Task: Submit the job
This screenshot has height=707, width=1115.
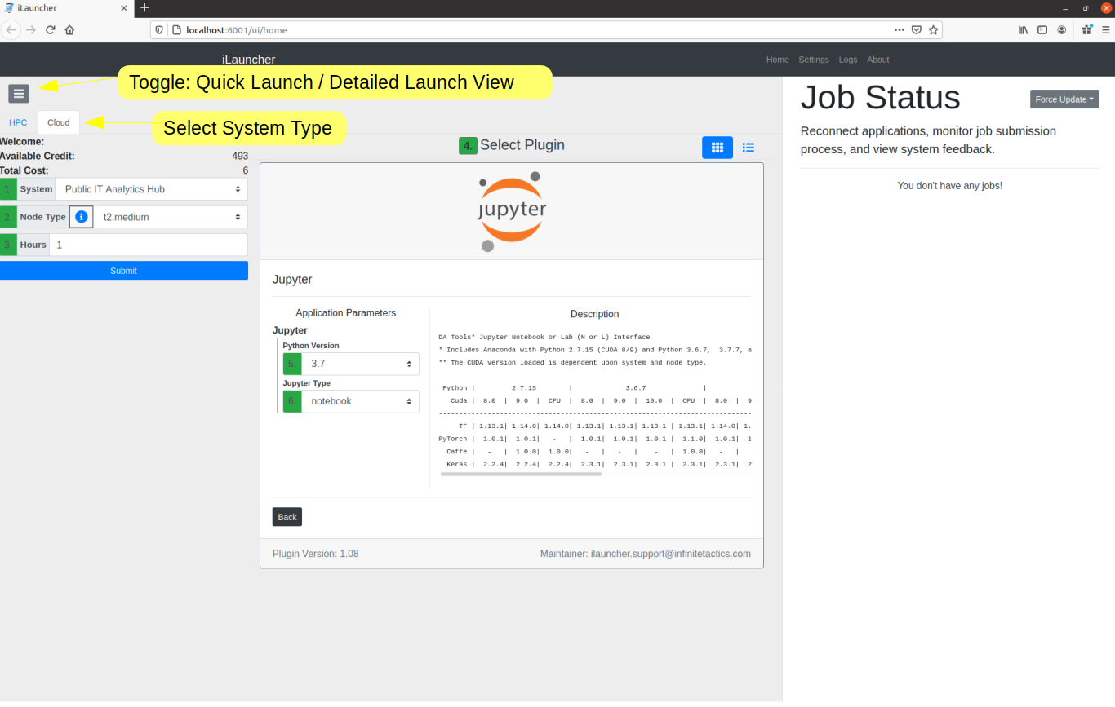Action: point(124,271)
